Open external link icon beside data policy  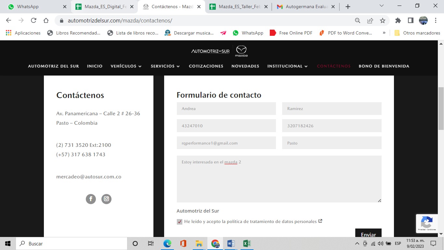(320, 221)
